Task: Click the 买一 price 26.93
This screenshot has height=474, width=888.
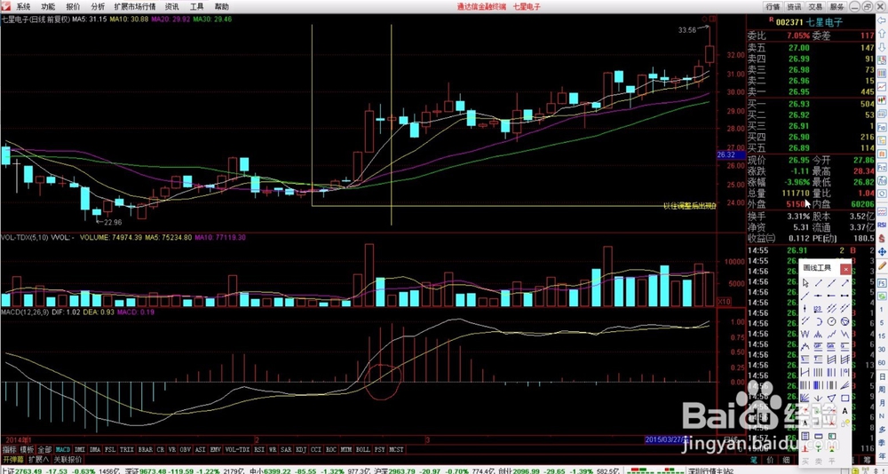Action: coord(800,104)
